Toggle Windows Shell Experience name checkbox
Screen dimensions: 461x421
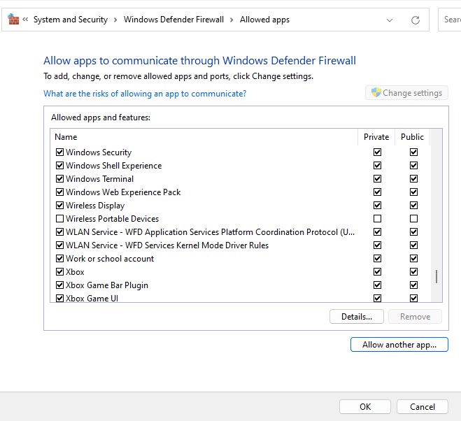(59, 165)
